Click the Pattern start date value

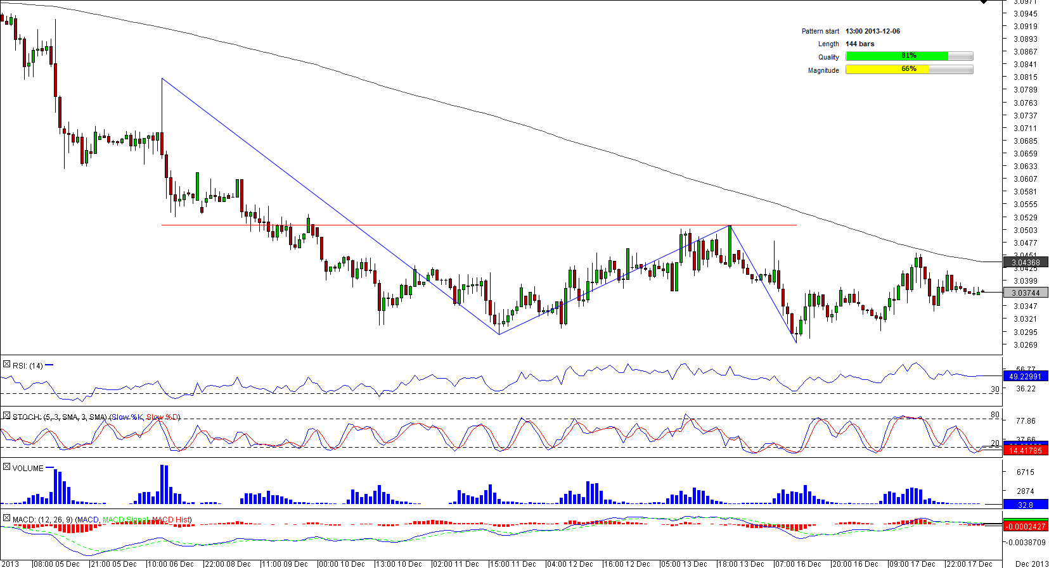(872, 31)
